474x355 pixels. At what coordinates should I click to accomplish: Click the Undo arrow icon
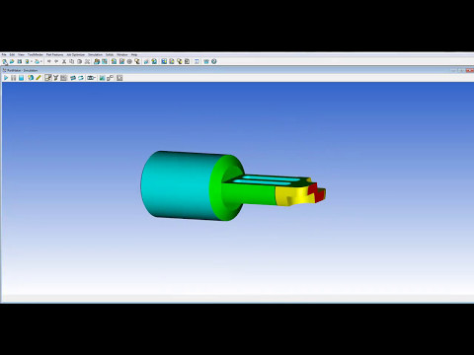click(x=49, y=61)
